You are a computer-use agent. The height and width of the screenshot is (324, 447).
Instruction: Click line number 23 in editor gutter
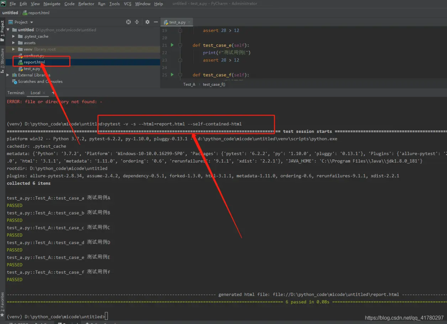tap(164, 60)
